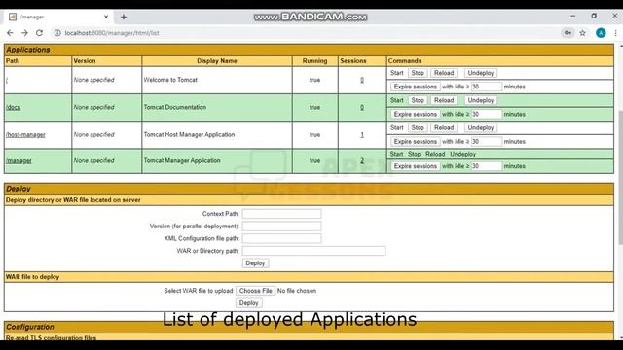Reload the Tomcat Documentation application
The image size is (623, 350).
click(444, 100)
